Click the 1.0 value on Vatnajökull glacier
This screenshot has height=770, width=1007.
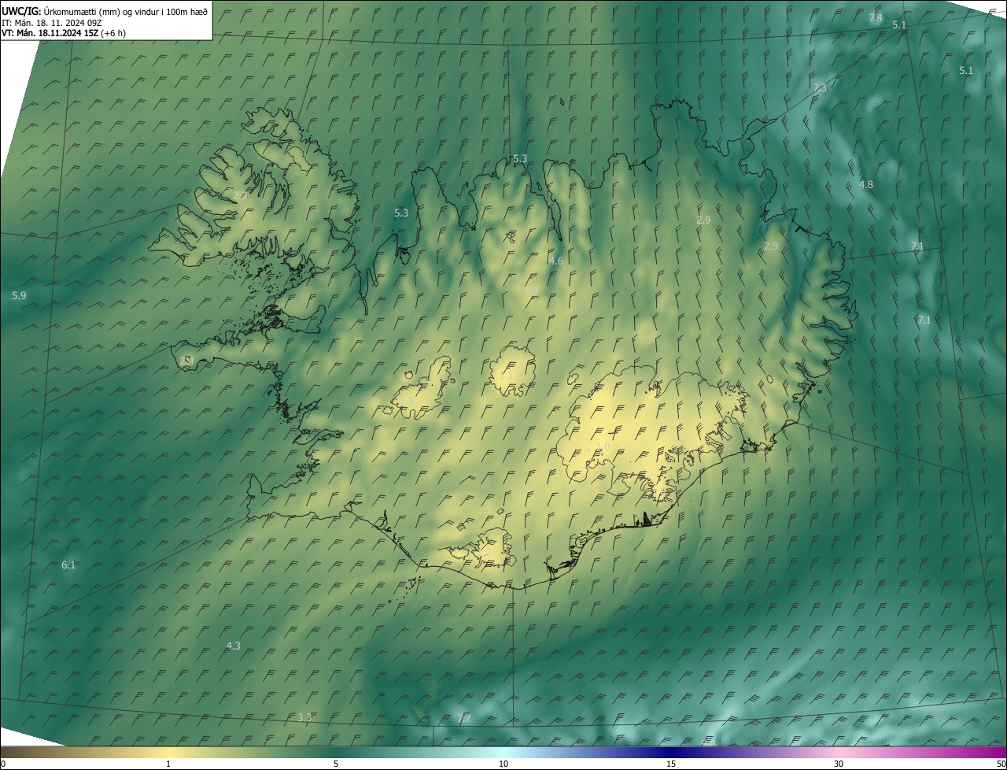point(603,446)
